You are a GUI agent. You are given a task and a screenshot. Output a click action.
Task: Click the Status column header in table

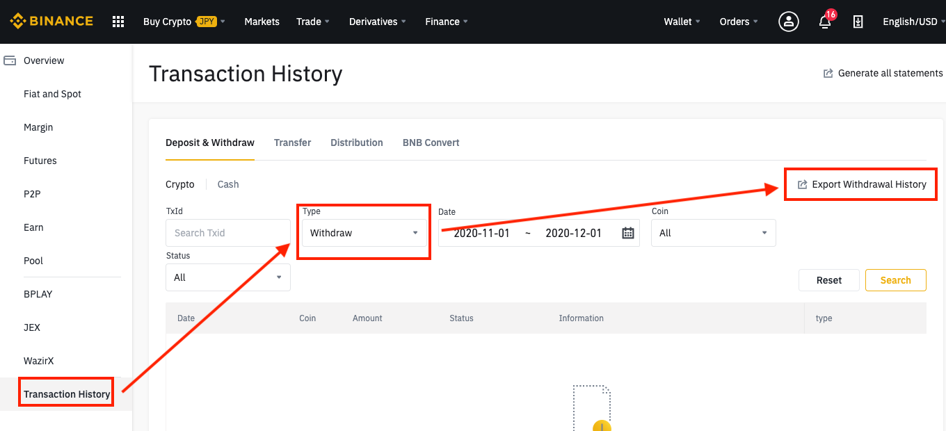(461, 318)
